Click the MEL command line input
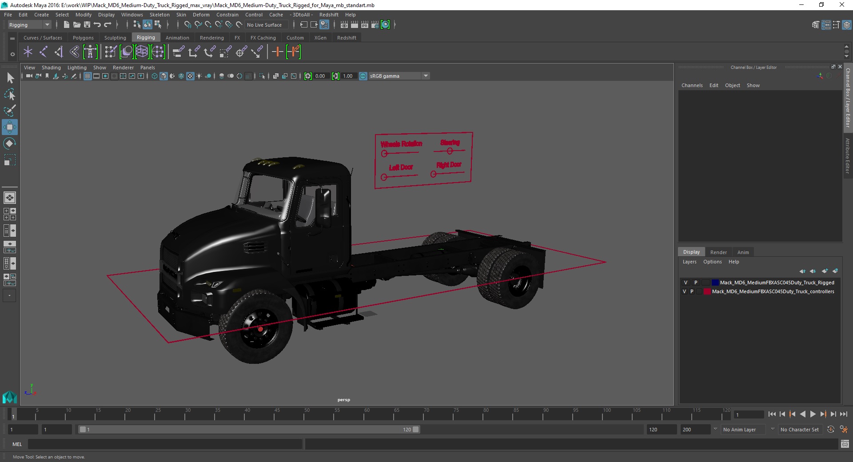Image resolution: width=853 pixels, height=462 pixels. [165, 444]
